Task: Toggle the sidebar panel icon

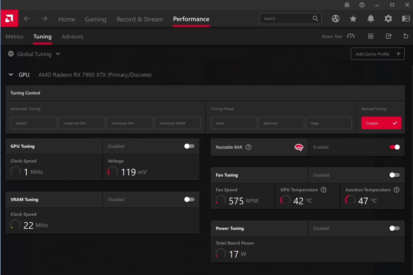Action: click(406, 19)
